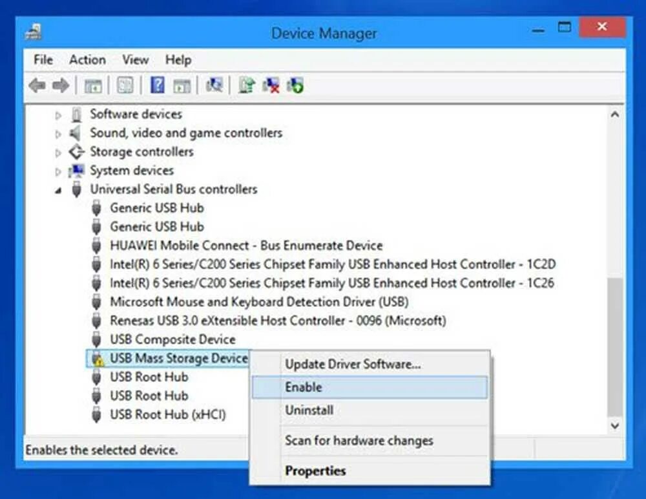Image resolution: width=646 pixels, height=499 pixels.
Task: Click the Action Pane toolbar icon
Action: pos(182,86)
